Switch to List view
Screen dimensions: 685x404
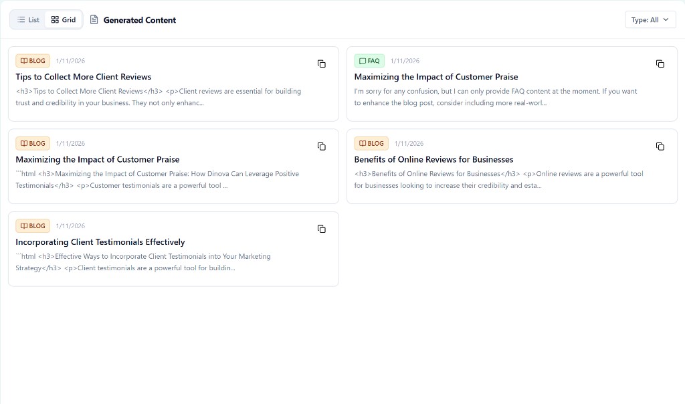[x=28, y=19]
